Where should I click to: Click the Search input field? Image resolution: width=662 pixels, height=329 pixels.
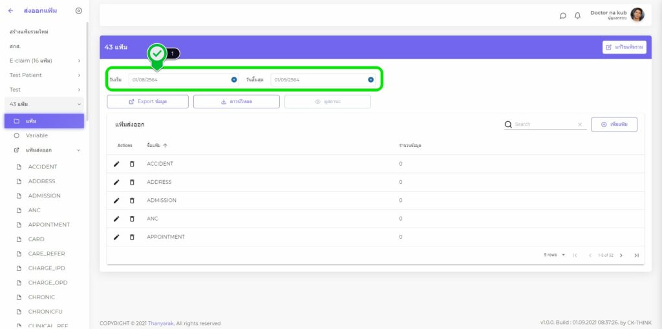click(544, 125)
